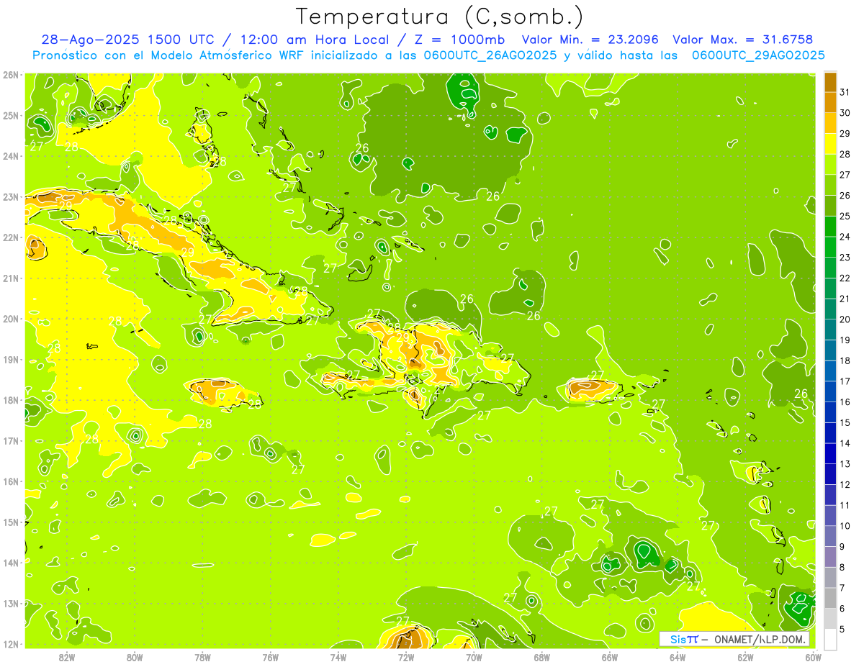Click the longitude axis label 72W
Image resolution: width=864 pixels, height=667 pixels.
406,657
